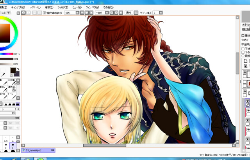
Task: Rotate the canvas counter-clockwise with the rotation button
Action: click(112, 13)
